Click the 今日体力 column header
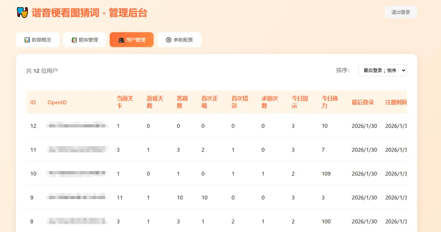 click(330, 102)
